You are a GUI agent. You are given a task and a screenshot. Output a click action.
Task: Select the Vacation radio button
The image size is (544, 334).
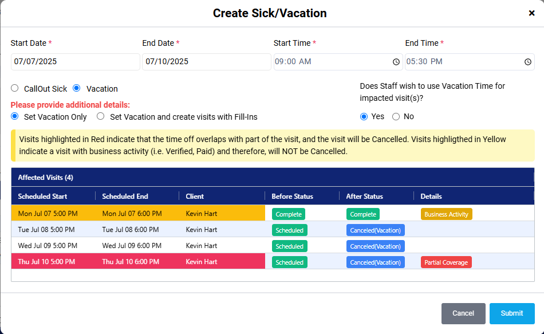(x=77, y=88)
